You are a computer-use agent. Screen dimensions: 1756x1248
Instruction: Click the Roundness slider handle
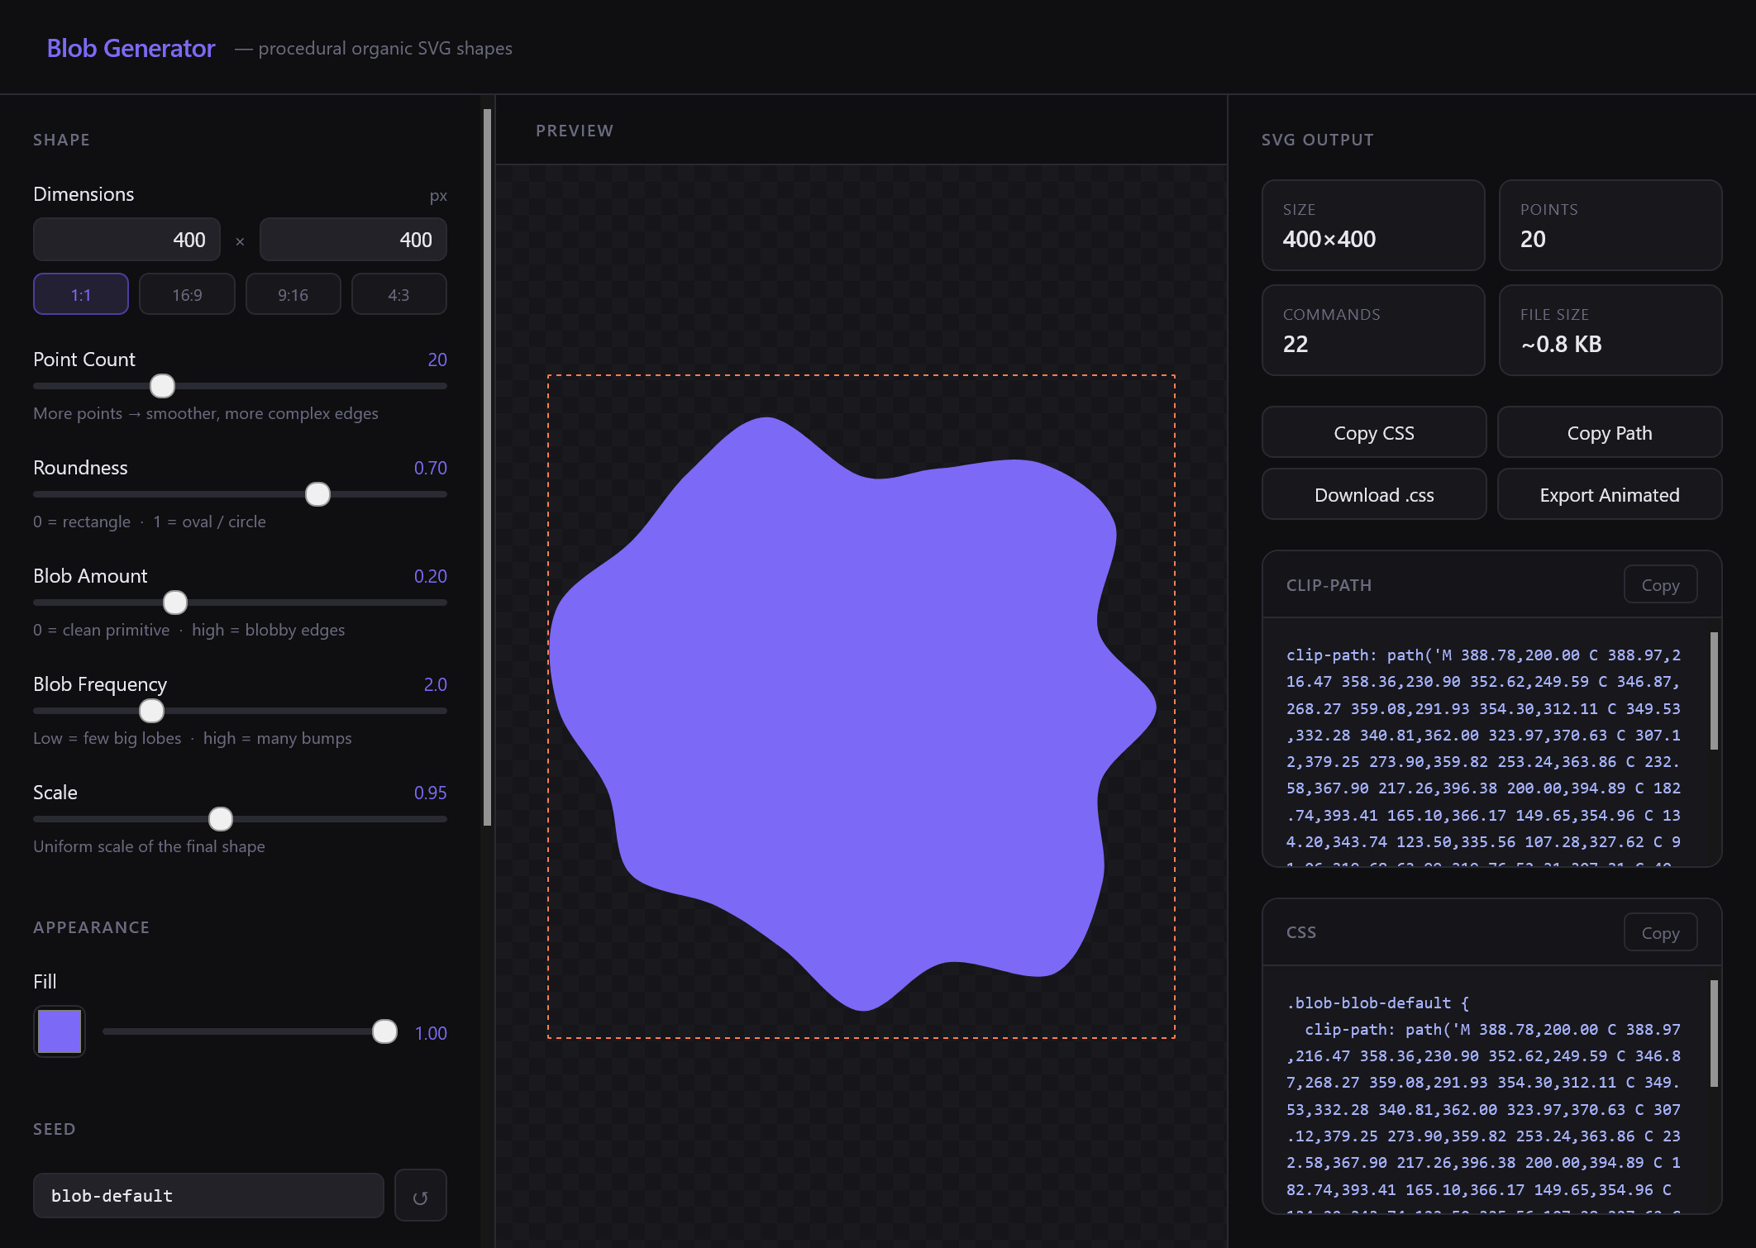(x=317, y=494)
